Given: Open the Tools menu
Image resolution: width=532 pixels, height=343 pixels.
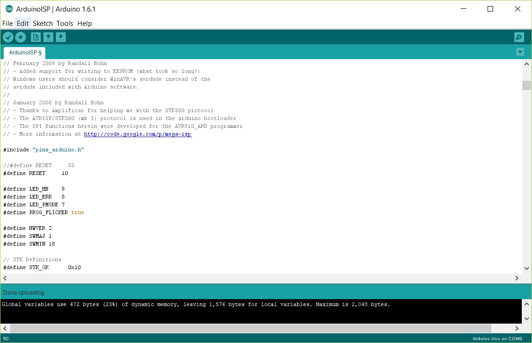Looking at the screenshot, I should point(65,24).
